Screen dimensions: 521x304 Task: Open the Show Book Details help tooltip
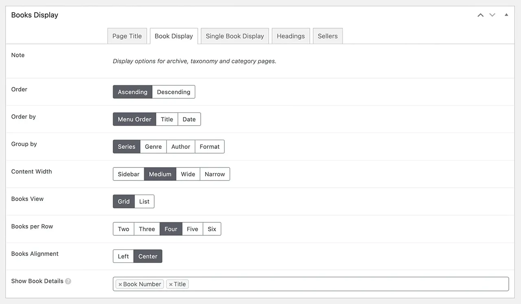[68, 280]
